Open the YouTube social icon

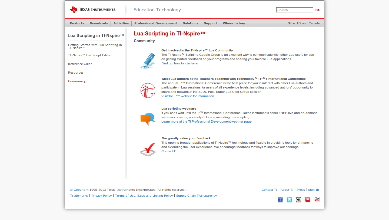click(x=317, y=199)
